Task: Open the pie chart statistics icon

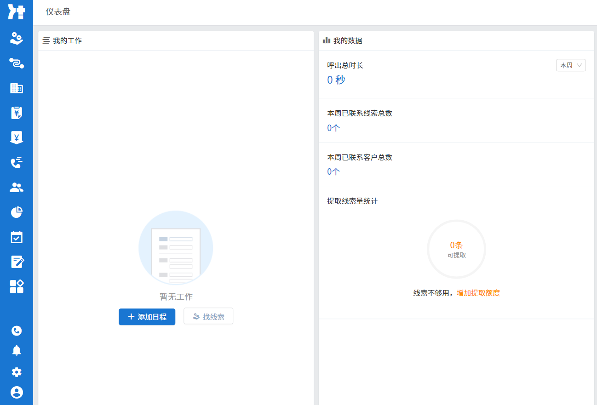Action: point(17,212)
